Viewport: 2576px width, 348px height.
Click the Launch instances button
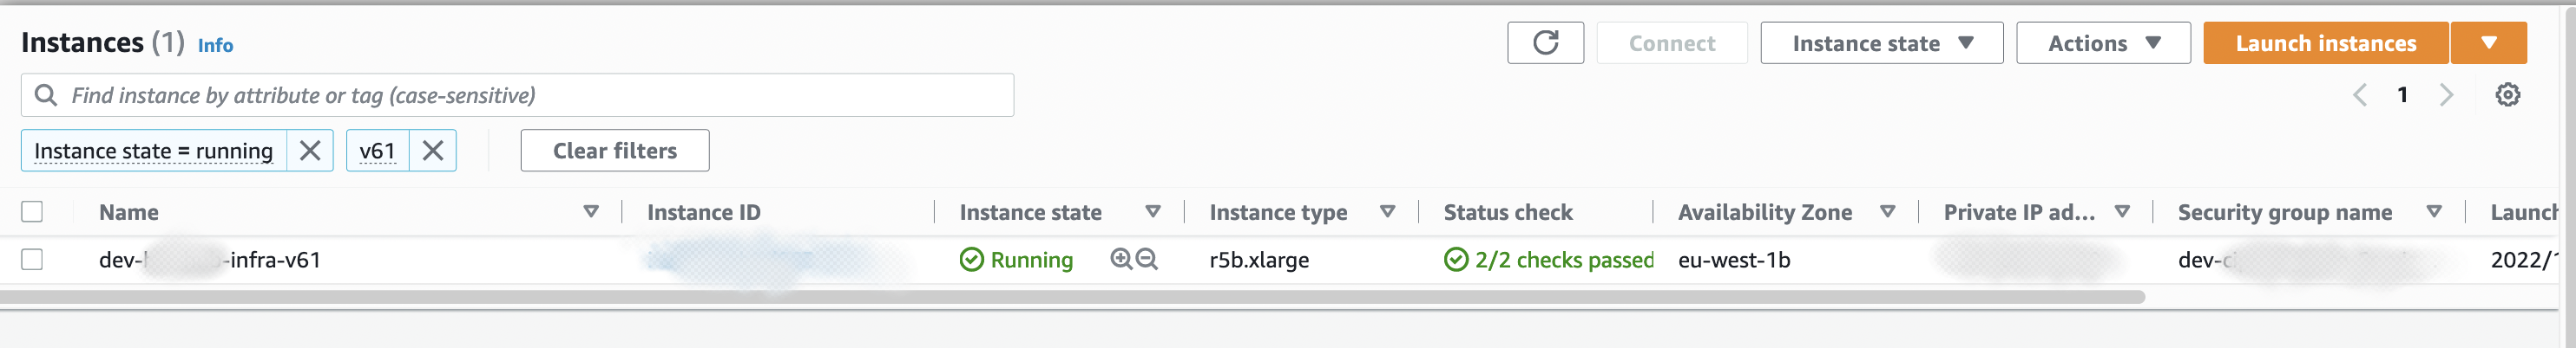click(2326, 43)
